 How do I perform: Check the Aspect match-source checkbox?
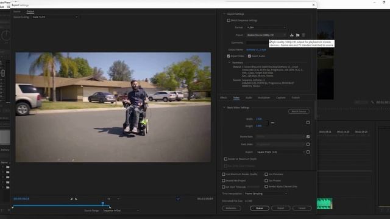tap(308, 152)
